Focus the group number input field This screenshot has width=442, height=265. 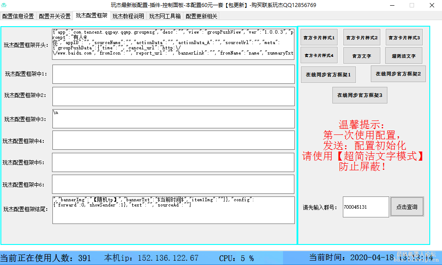point(366,207)
